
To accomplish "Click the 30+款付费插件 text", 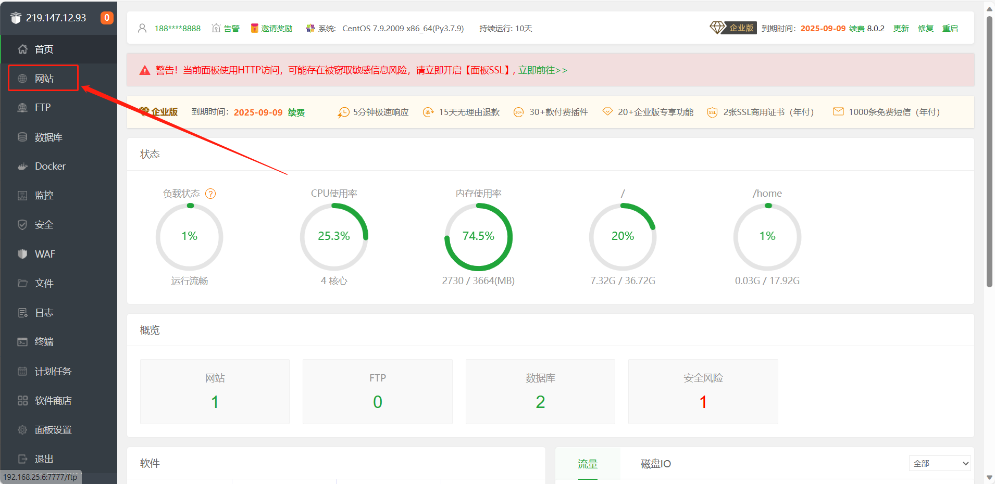I will tap(558, 112).
